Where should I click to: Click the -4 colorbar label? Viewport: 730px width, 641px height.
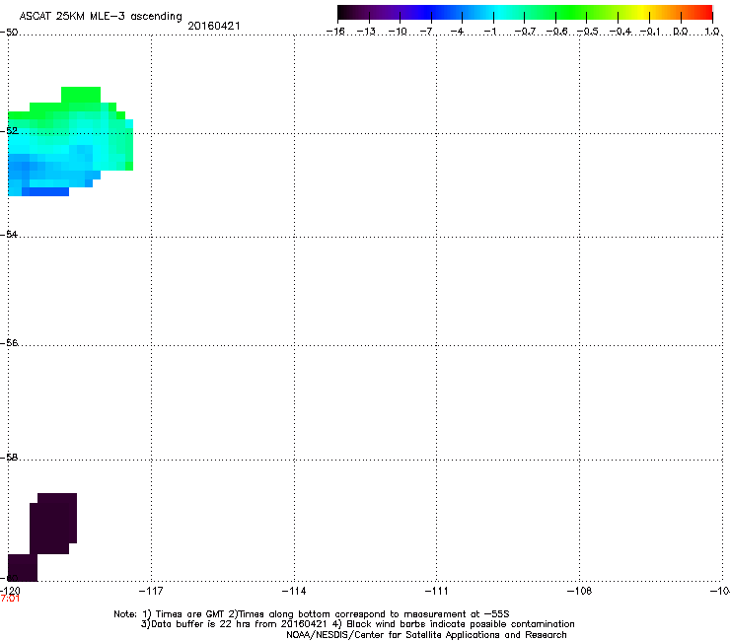(x=458, y=32)
